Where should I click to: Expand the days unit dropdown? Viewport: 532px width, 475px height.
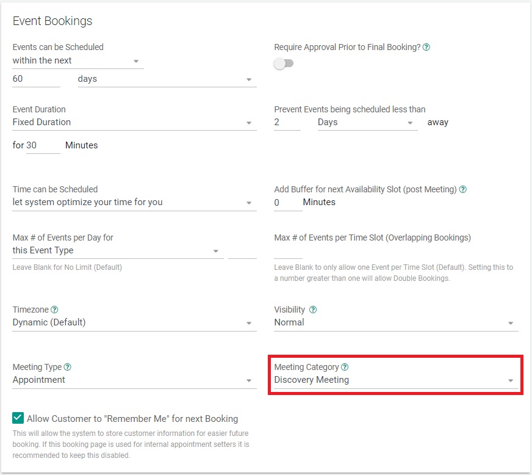point(167,79)
